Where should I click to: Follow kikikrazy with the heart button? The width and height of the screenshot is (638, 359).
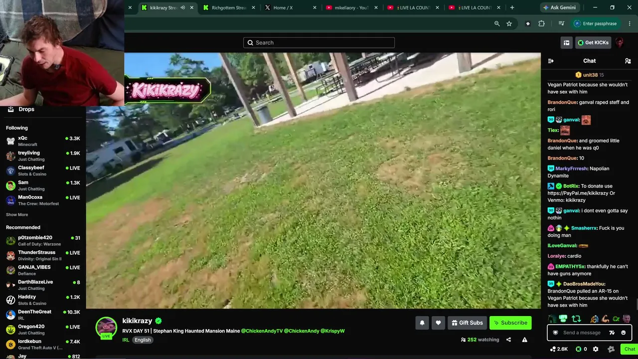[x=438, y=323]
